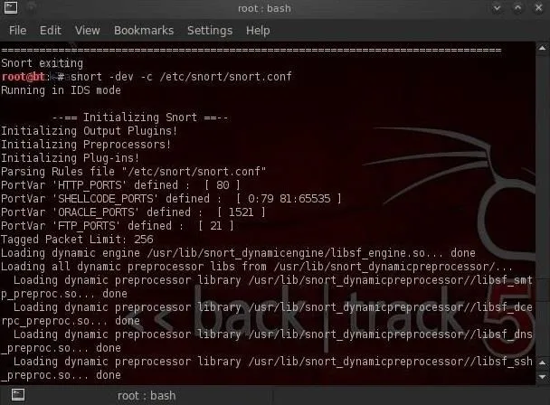Open the View menu
Screen dimensions: 550x405
pos(88,31)
